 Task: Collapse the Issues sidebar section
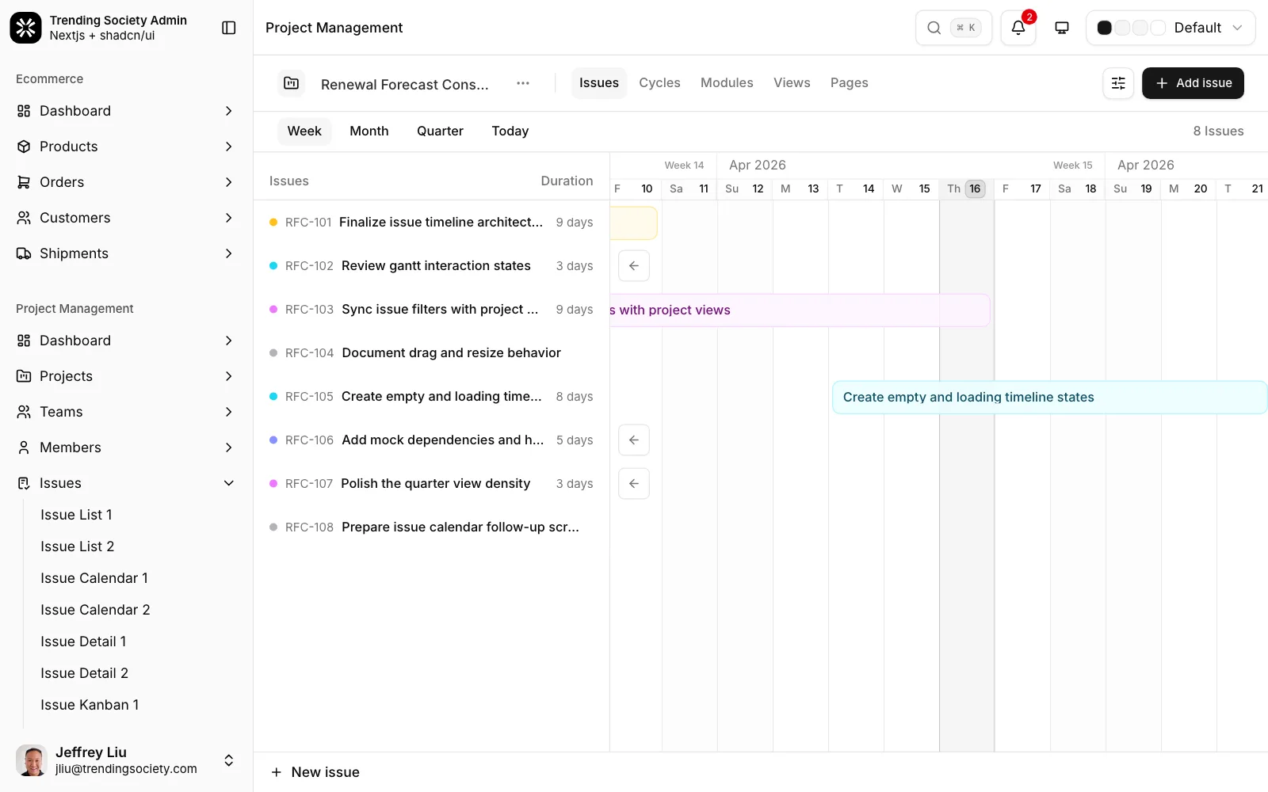click(228, 483)
